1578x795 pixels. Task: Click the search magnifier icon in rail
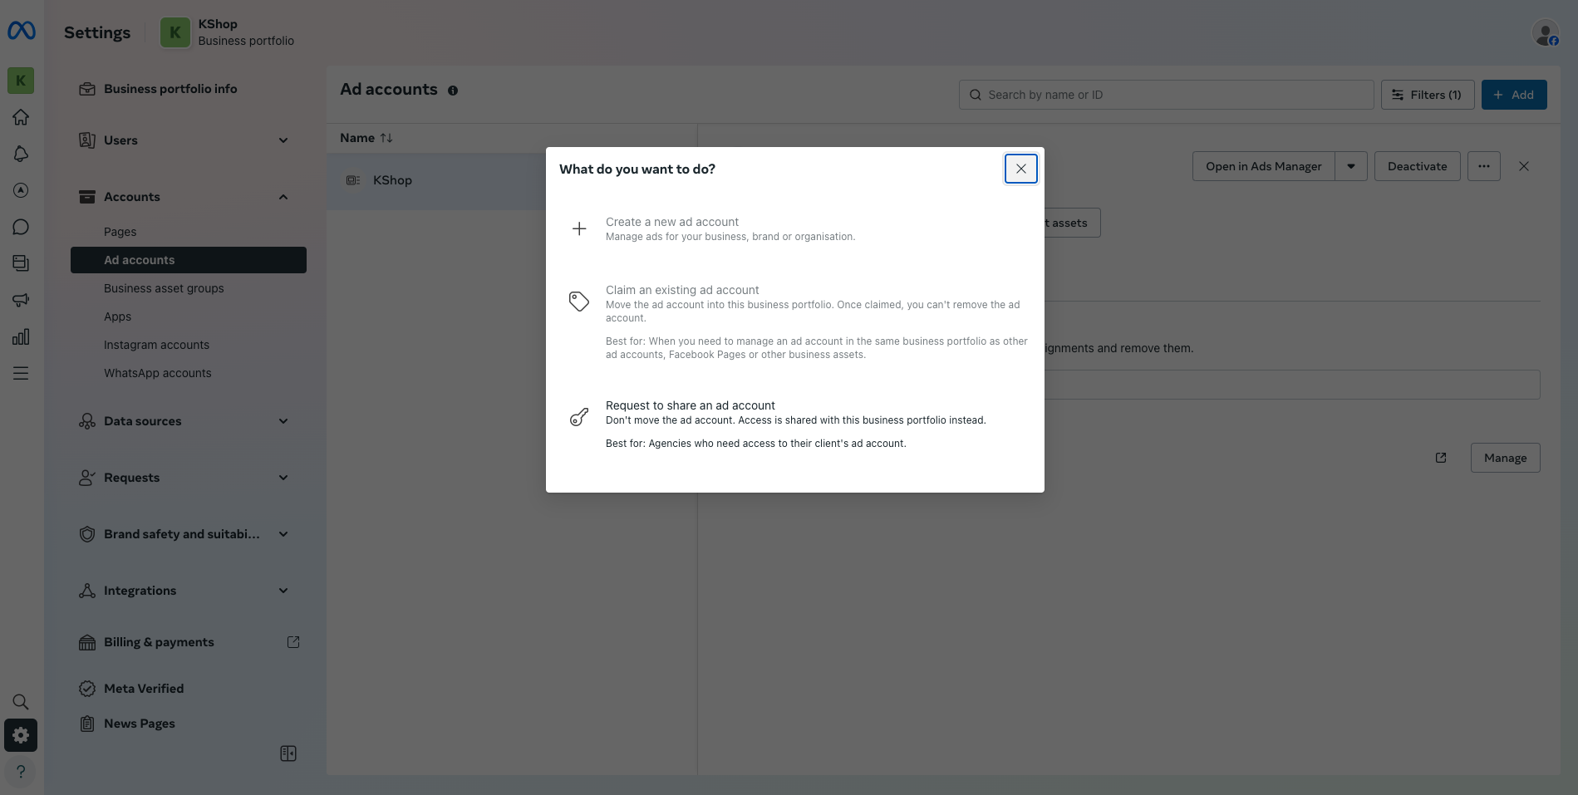click(x=21, y=702)
